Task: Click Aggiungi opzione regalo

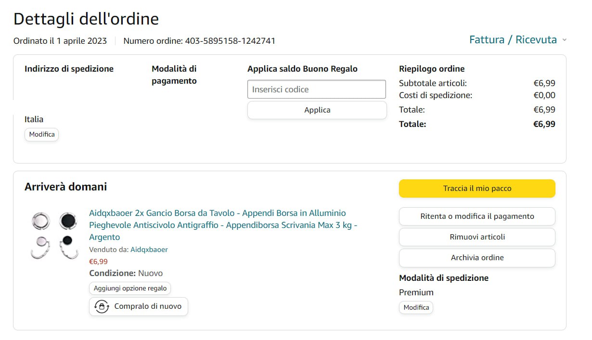Action: (130, 289)
